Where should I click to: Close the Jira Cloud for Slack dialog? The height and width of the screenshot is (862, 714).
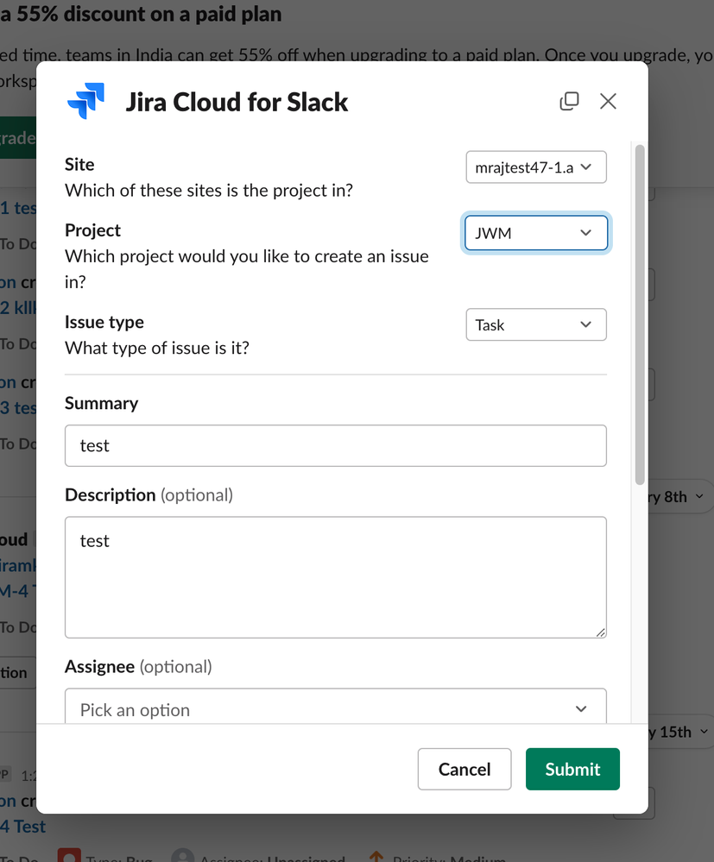[x=608, y=101]
